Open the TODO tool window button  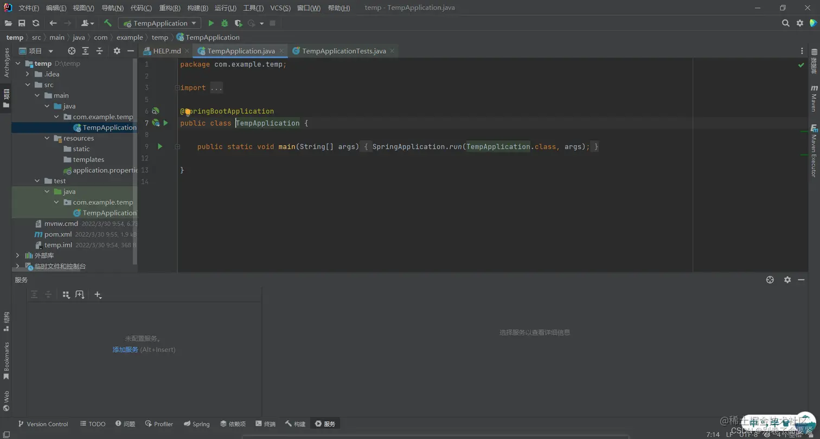93,424
